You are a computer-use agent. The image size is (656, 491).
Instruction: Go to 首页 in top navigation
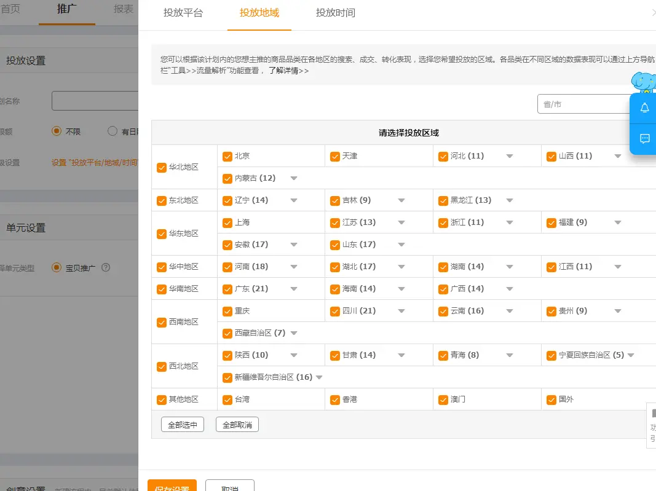(x=10, y=9)
